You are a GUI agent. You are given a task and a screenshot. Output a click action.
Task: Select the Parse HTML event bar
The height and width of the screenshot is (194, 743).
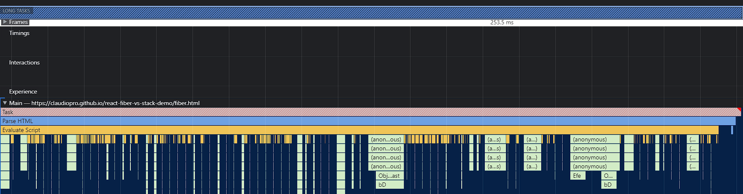tap(368, 121)
